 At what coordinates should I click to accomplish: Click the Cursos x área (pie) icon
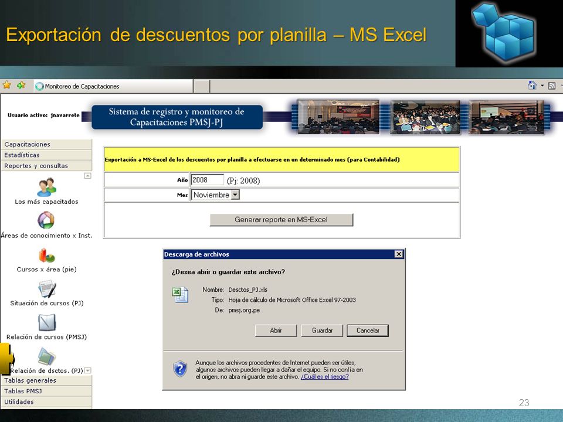(x=46, y=255)
